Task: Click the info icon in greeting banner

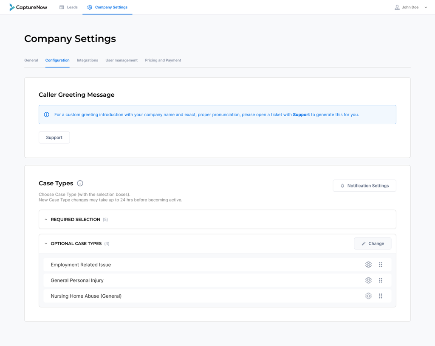Action: (47, 114)
